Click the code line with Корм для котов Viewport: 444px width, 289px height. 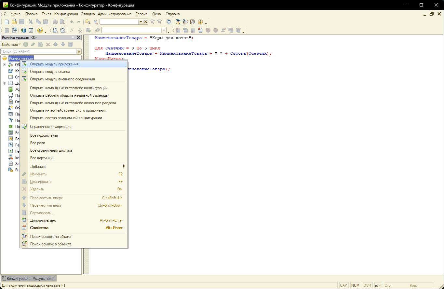144,38
